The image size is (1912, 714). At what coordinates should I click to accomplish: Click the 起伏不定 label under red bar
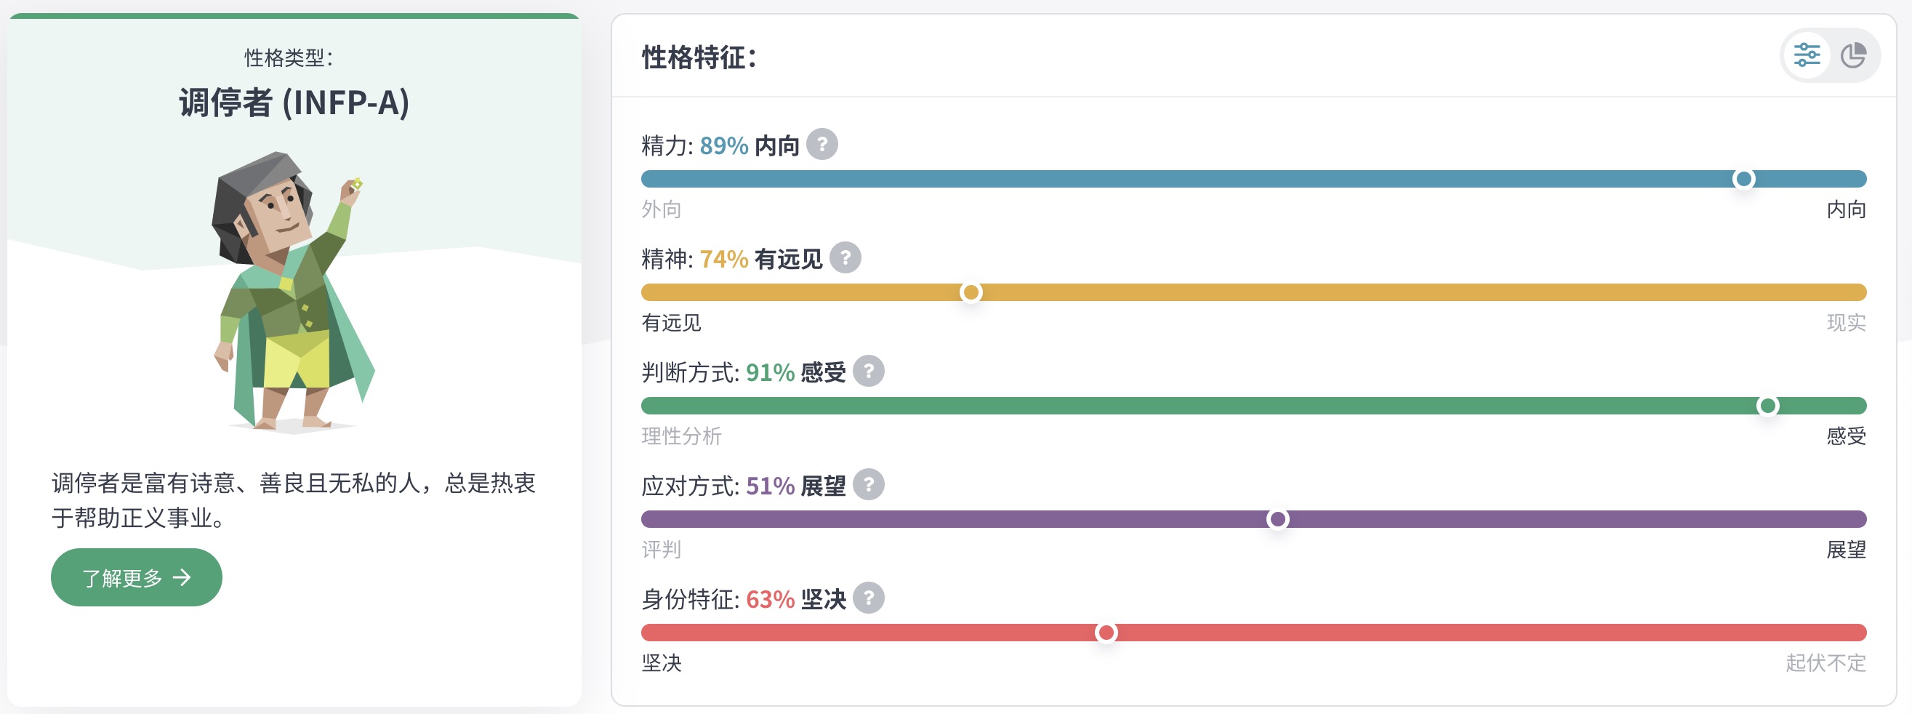1825,663
